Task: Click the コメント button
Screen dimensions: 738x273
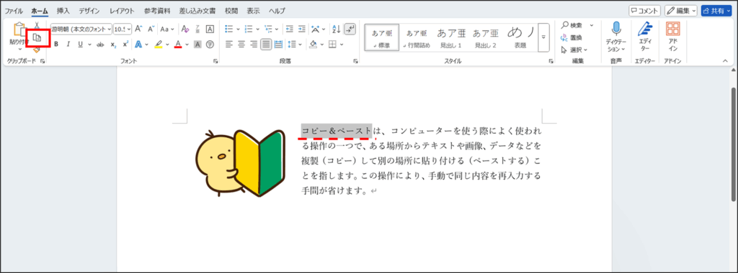Action: click(644, 10)
